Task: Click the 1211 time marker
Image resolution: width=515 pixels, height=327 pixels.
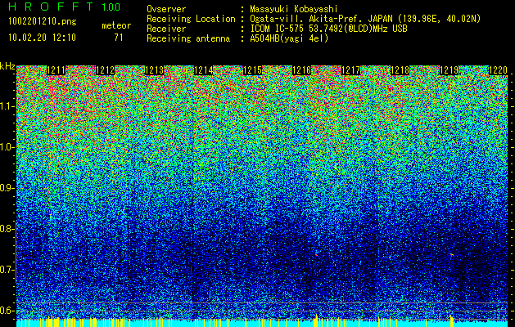Action: pyautogui.click(x=56, y=70)
